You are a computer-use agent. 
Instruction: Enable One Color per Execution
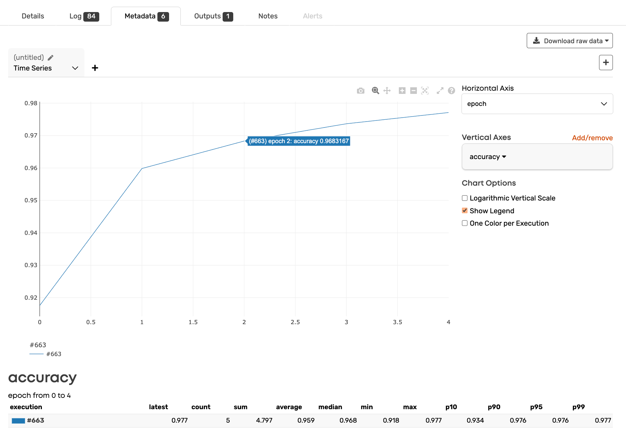465,223
